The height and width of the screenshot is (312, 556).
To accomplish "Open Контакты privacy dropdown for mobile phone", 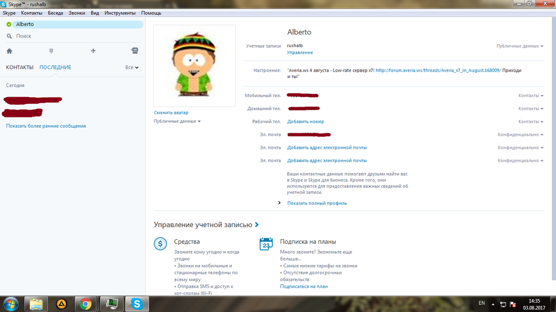I will click(530, 95).
